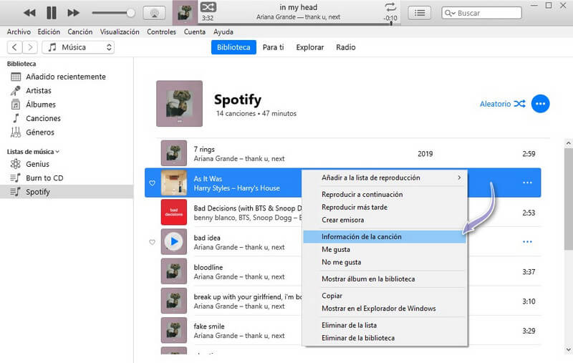Choose Información de la canción
Screen dimensions: 573x363
(385, 237)
